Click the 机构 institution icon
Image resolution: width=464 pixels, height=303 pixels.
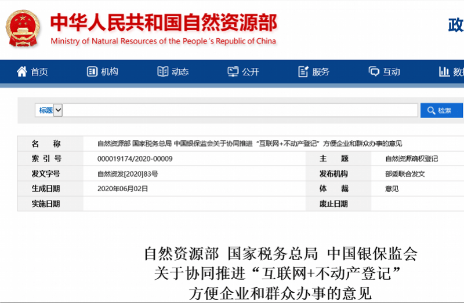[92, 71]
